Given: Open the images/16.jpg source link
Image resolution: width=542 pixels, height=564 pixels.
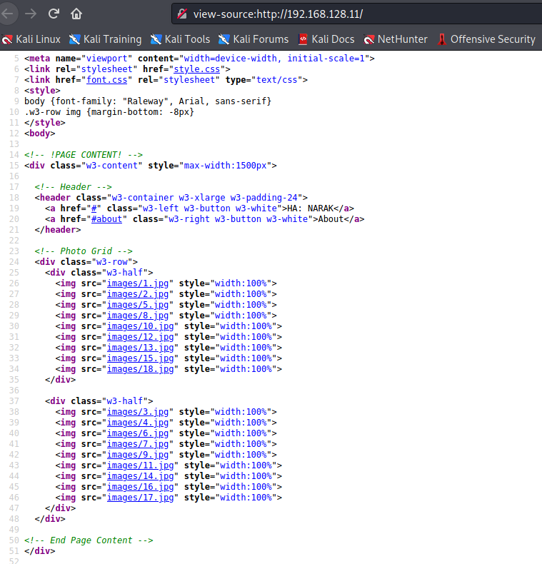Looking at the screenshot, I should tap(141, 487).
